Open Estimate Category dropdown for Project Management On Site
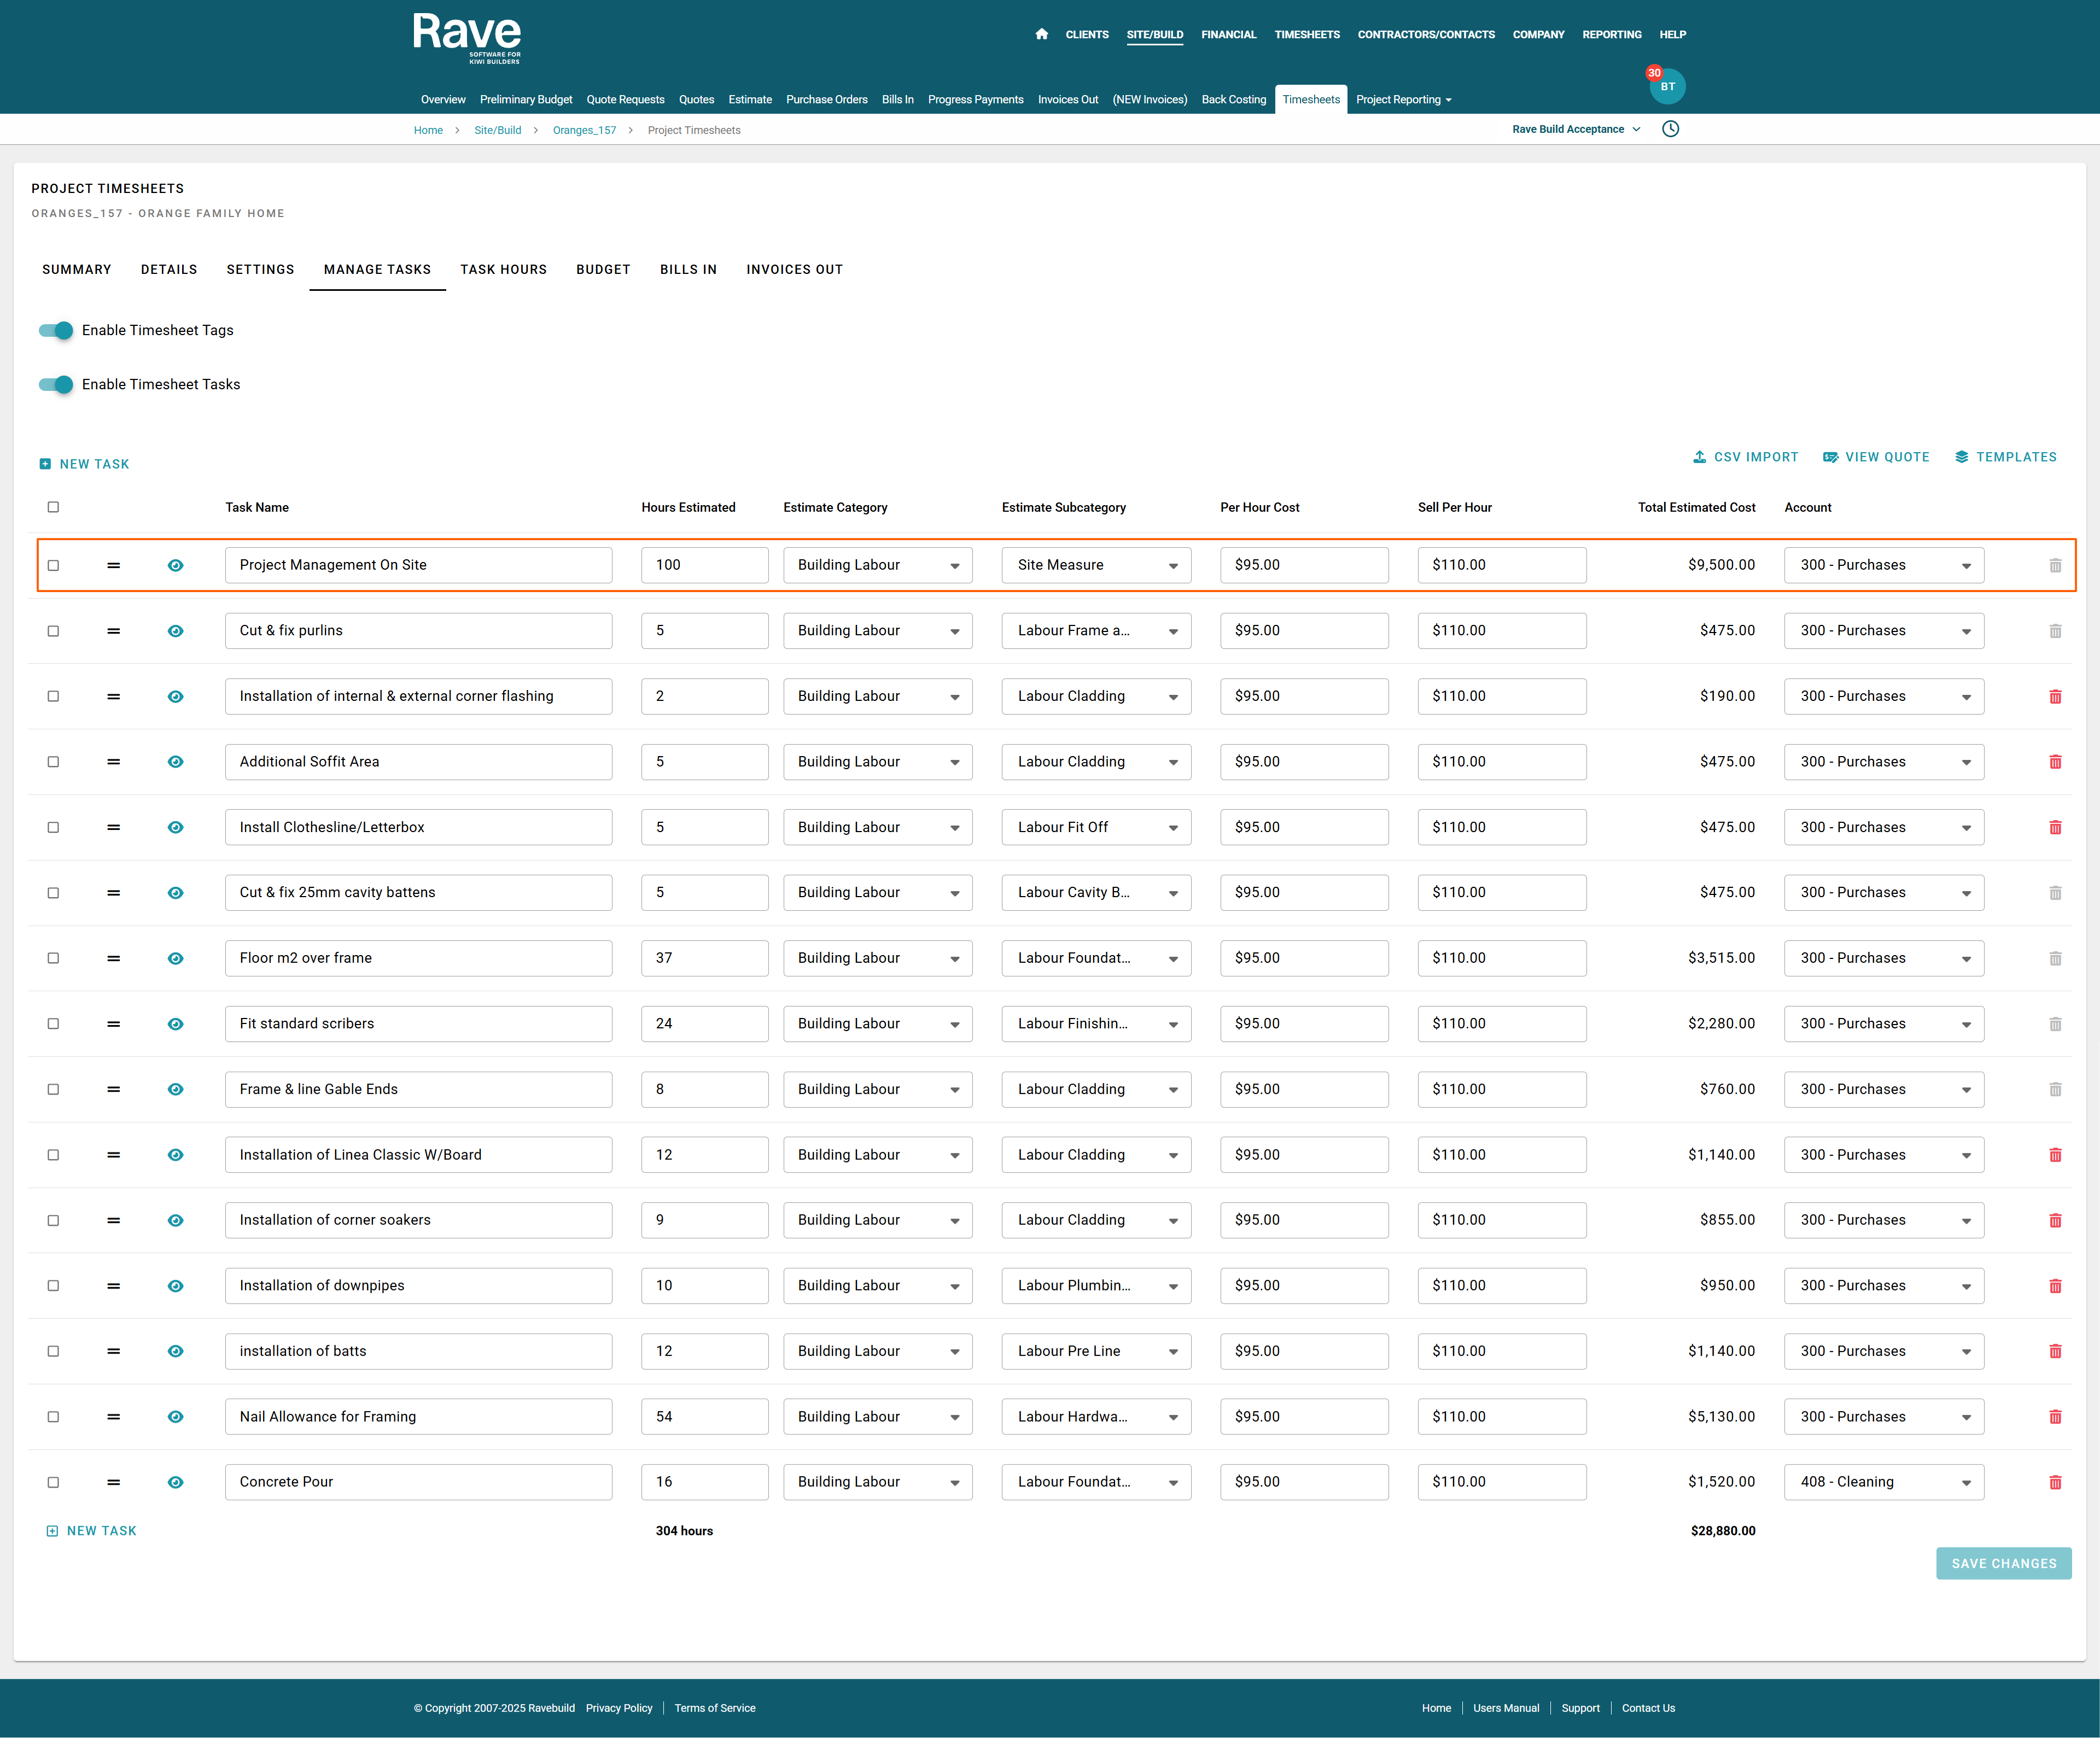The image size is (2100, 1738). (x=877, y=565)
